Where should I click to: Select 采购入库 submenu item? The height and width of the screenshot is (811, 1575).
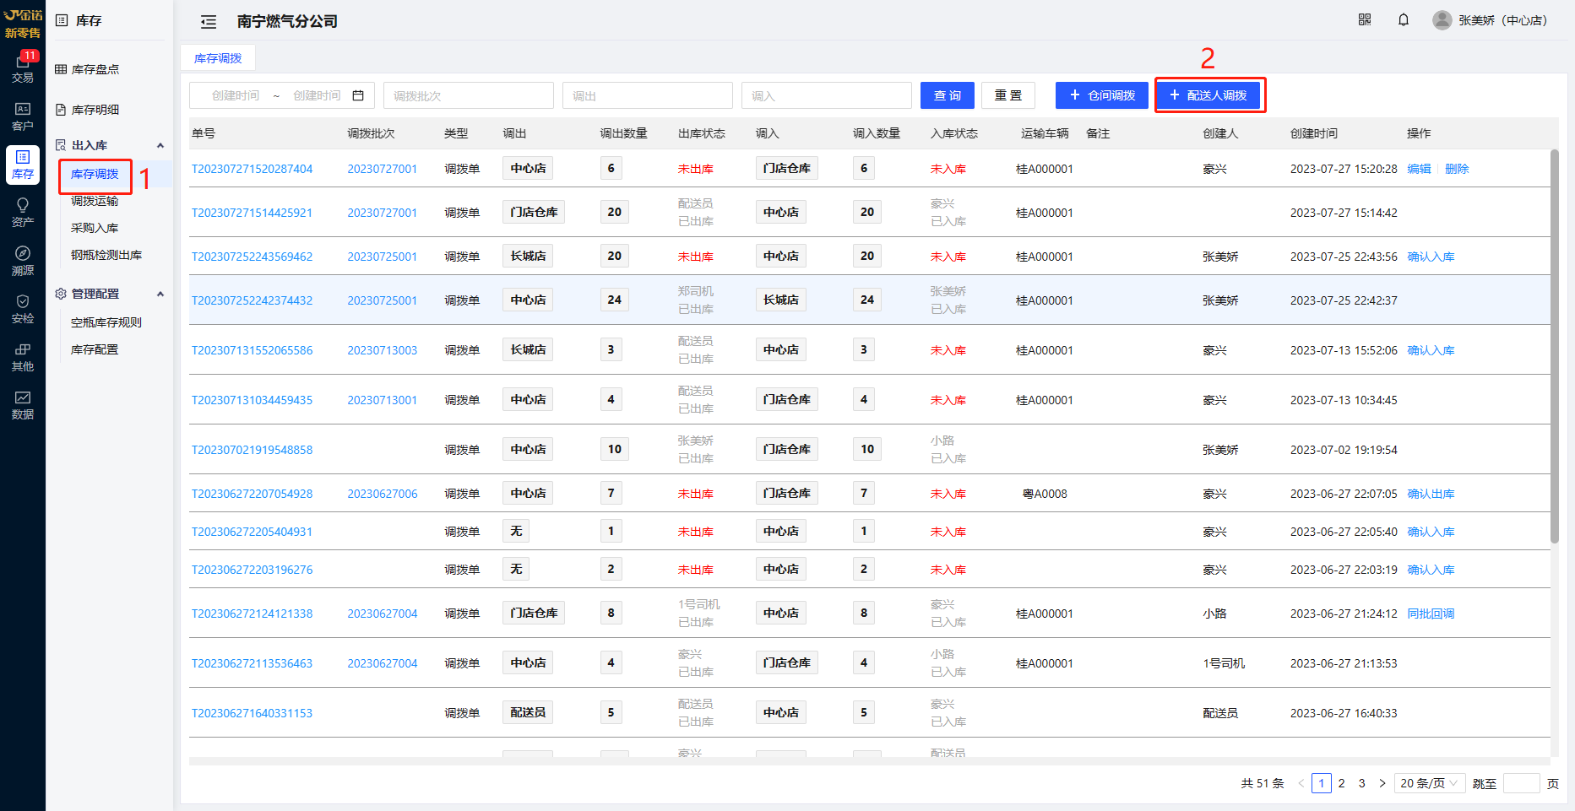tap(95, 228)
